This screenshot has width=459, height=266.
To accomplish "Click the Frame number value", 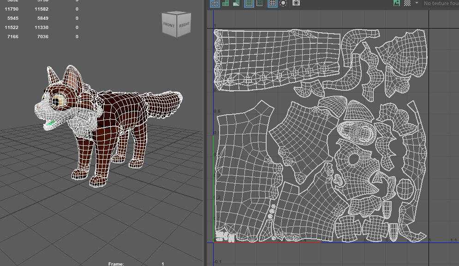I will 163,264.
